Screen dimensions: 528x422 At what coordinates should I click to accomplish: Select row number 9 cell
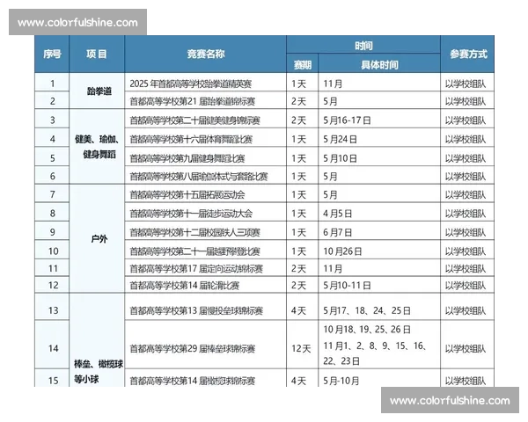click(52, 232)
